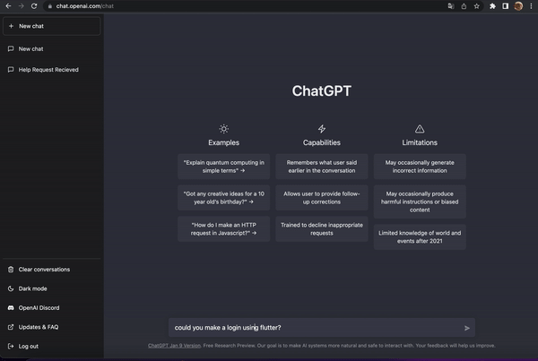Click the Examples column heading
Image resolution: width=538 pixels, height=361 pixels.
click(x=223, y=142)
